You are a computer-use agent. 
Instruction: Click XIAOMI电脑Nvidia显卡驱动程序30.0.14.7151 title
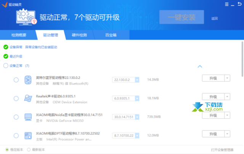point(69,115)
